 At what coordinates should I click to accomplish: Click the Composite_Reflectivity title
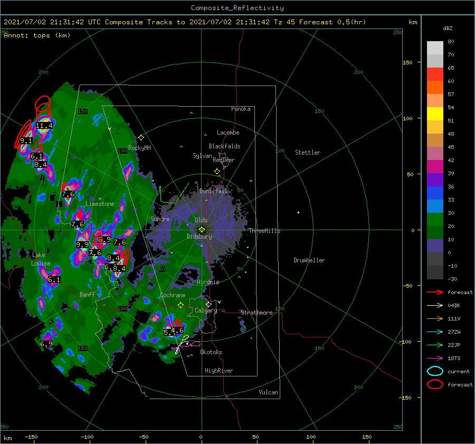pos(237,8)
